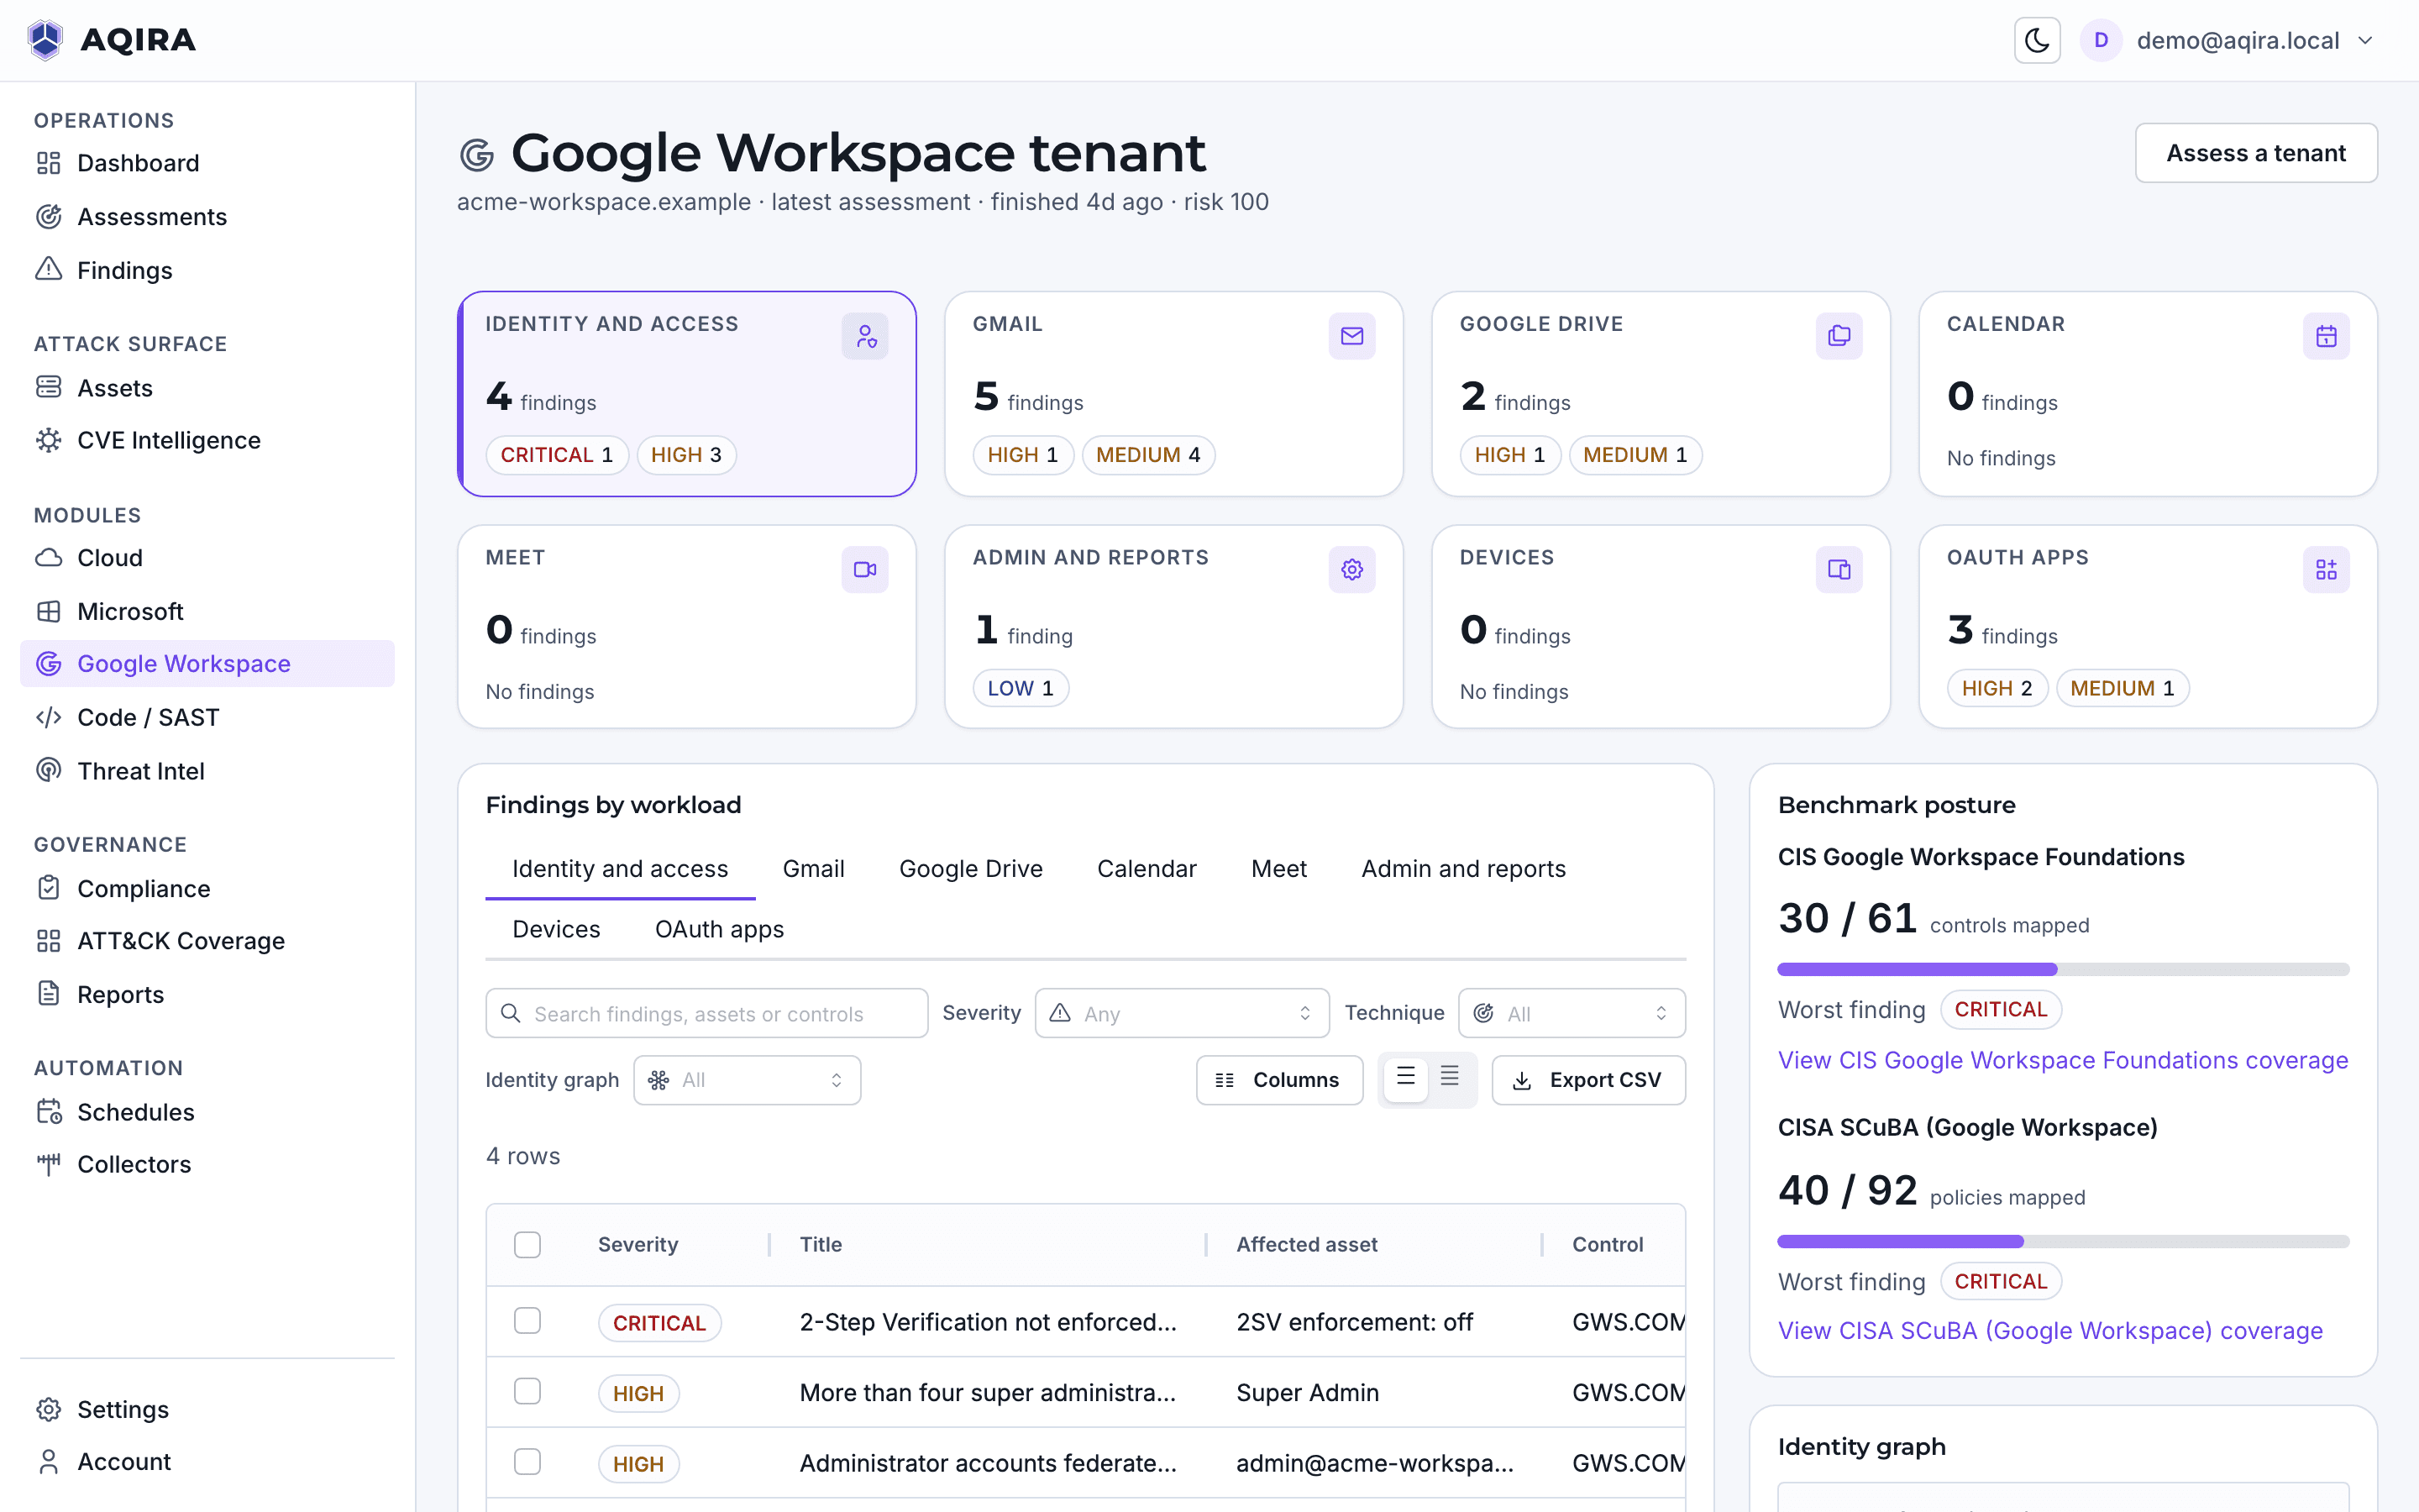Click the Admin and Reports gear icon
Image resolution: width=2419 pixels, height=1512 pixels.
point(1351,569)
